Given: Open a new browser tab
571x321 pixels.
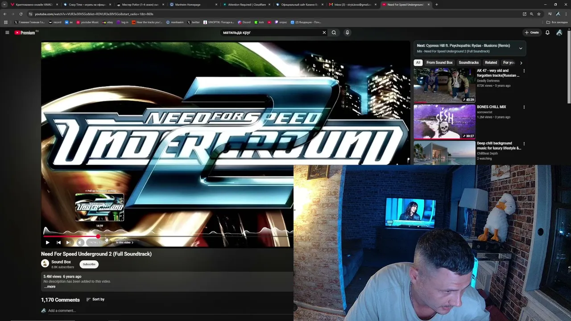Looking at the screenshot, I should tap(437, 4).
